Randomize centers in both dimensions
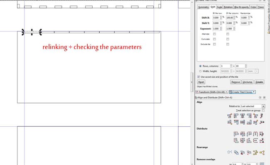270x165 pixels. [x=256, y=153]
